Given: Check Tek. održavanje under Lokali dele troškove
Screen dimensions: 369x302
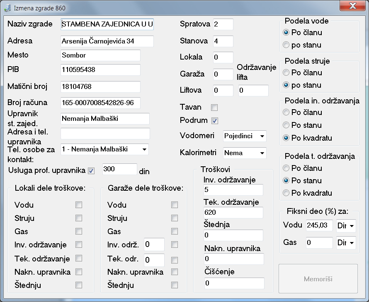Looking at the screenshot, I should [x=79, y=258].
